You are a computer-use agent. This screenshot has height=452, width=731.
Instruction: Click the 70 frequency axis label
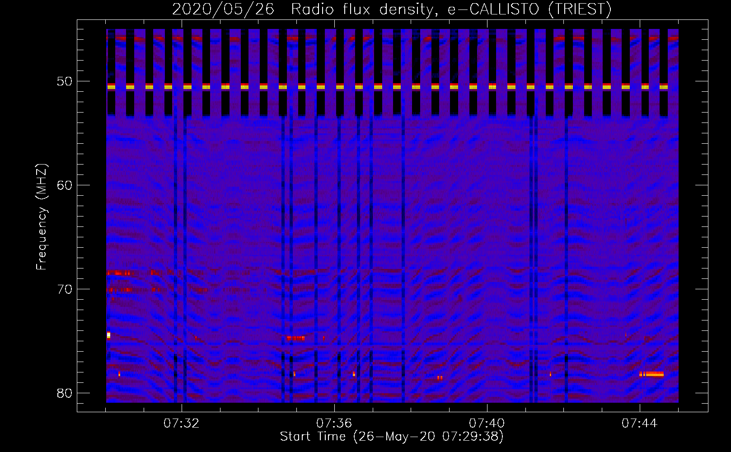point(65,289)
